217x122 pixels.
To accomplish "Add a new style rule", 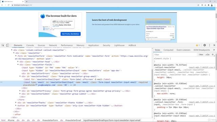I will [213, 55].
